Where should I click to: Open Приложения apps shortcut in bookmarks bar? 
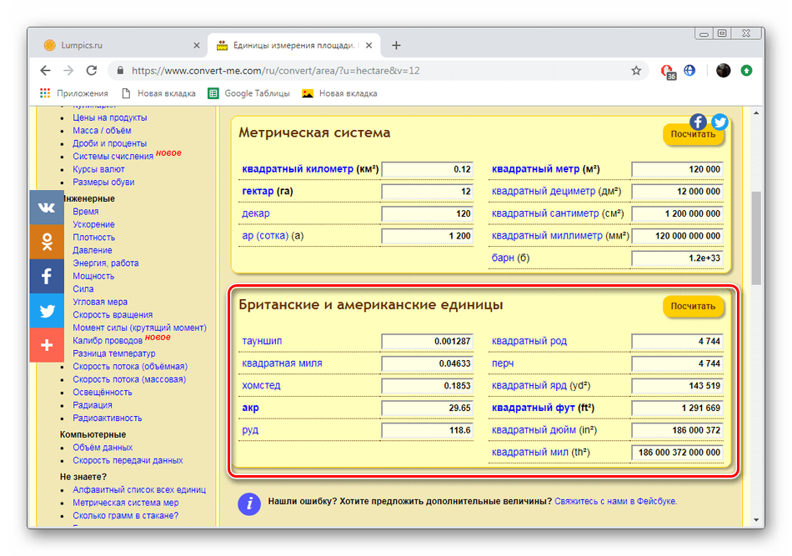(x=74, y=93)
